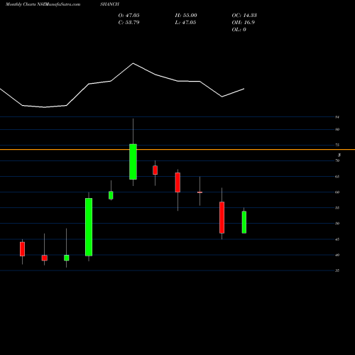
Task: Click the 60 price axis label
Action: [337, 192]
